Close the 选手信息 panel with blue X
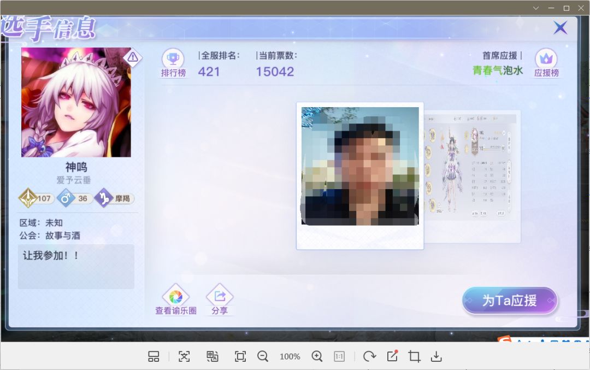The height and width of the screenshot is (370, 590). coord(560,27)
